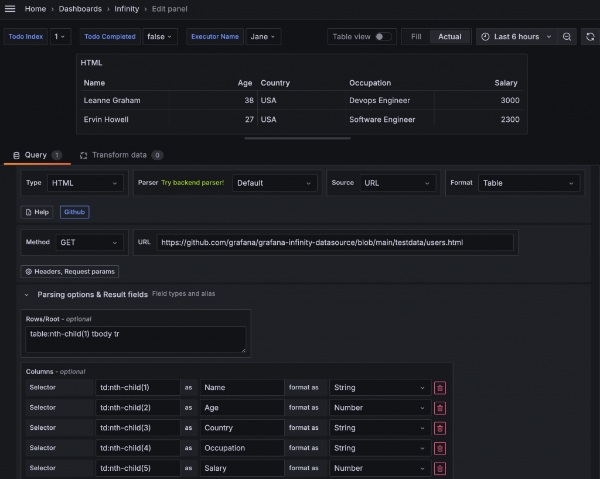Click the Name column header
The height and width of the screenshot is (479, 600).
(x=94, y=83)
